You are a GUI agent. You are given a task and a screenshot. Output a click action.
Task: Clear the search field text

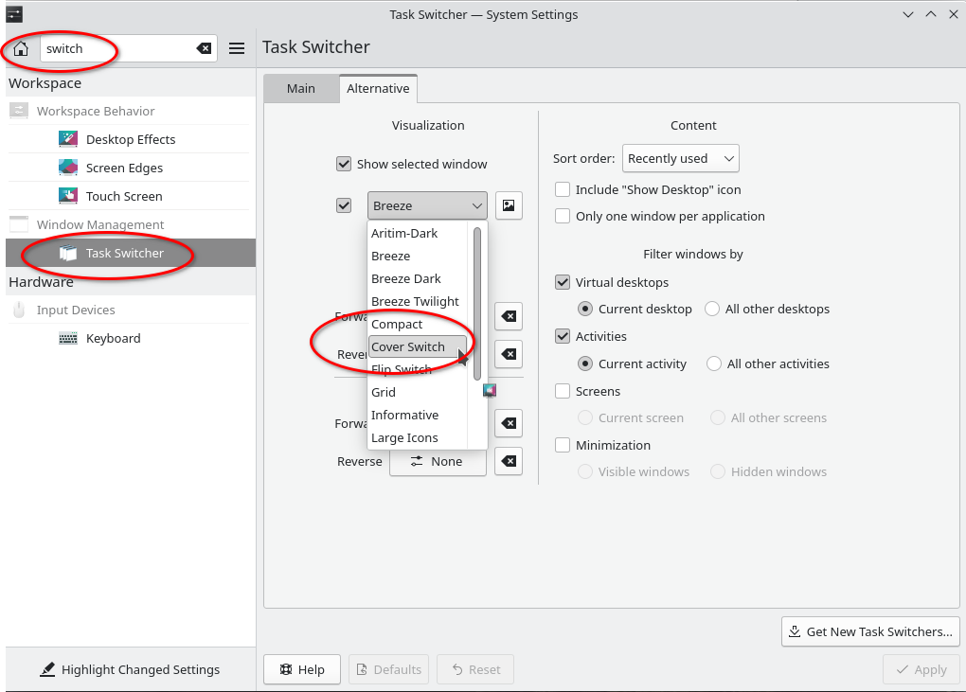[x=204, y=48]
